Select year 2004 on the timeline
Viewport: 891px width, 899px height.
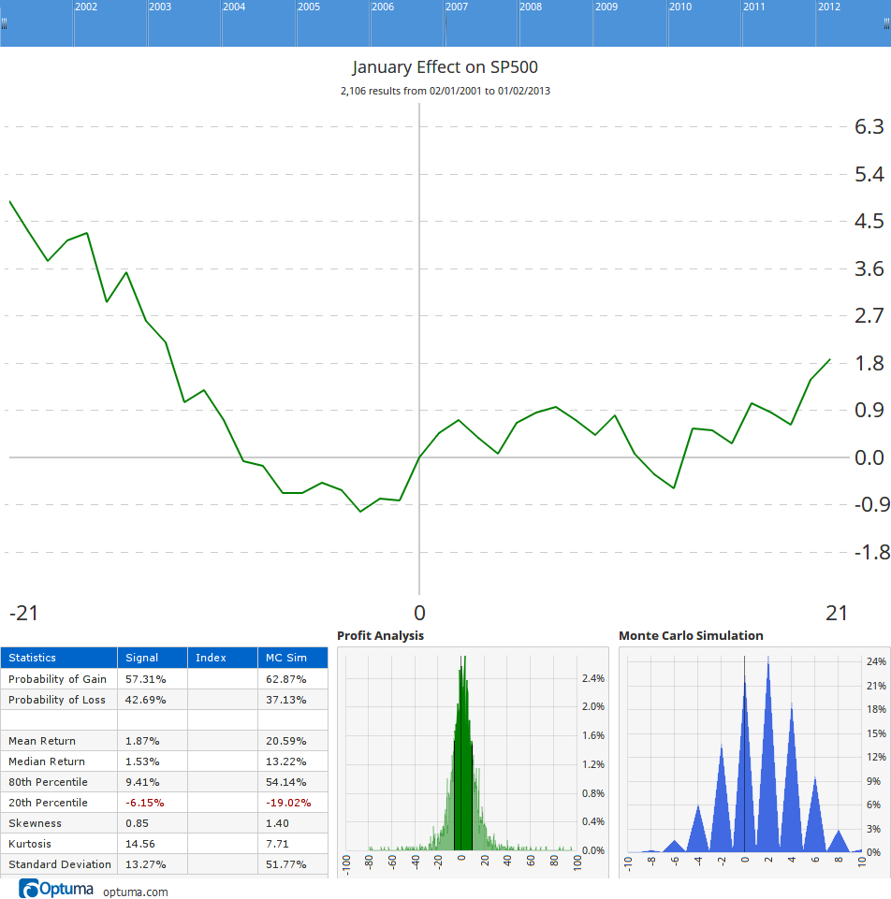(x=234, y=7)
